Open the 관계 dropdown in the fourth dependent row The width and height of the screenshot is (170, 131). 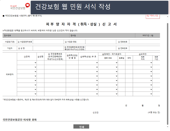point(27,76)
